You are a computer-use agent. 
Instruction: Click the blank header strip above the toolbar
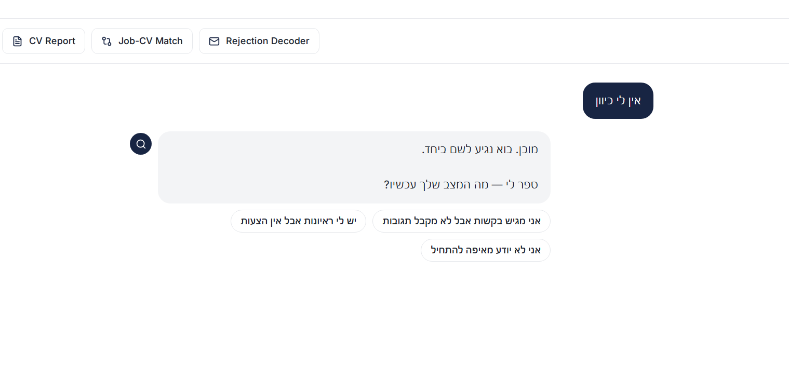(395, 9)
